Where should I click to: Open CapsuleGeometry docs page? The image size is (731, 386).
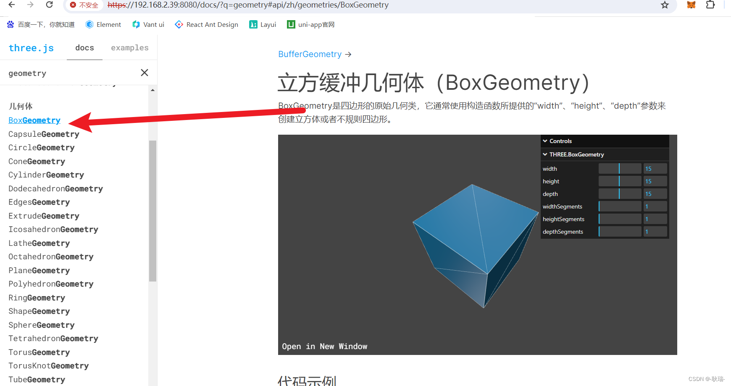click(44, 134)
